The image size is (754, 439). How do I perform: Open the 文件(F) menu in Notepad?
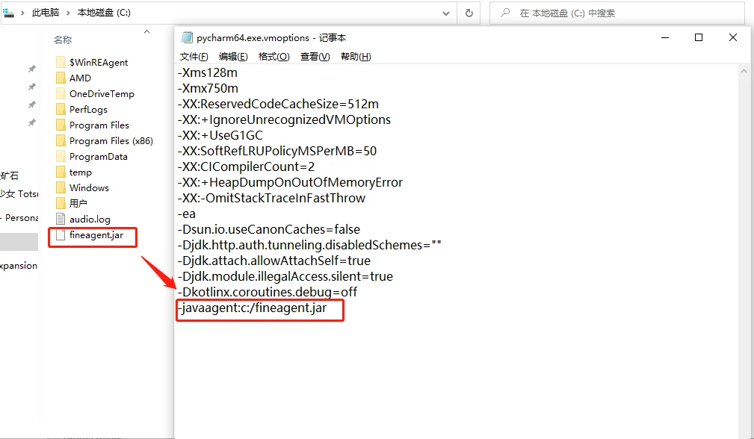click(x=194, y=57)
